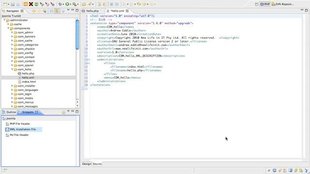Switch to Design editor tab
This screenshot has width=310, height=174.
87,164
